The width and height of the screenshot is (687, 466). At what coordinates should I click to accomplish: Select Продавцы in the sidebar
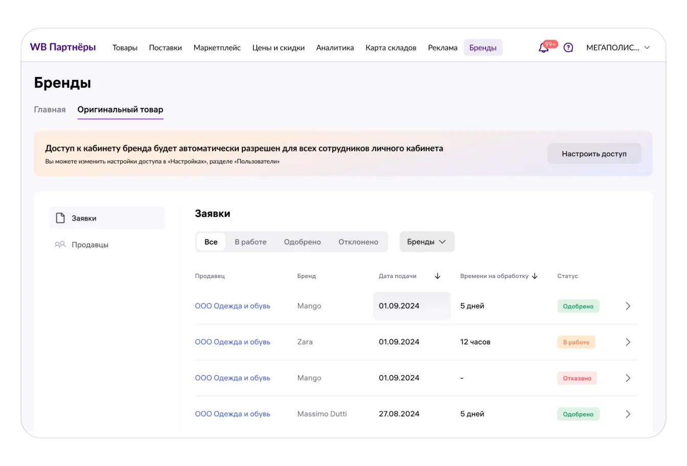point(90,245)
